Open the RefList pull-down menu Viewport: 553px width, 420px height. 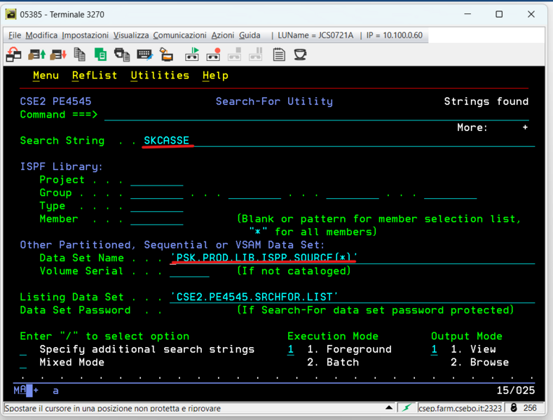(x=95, y=76)
